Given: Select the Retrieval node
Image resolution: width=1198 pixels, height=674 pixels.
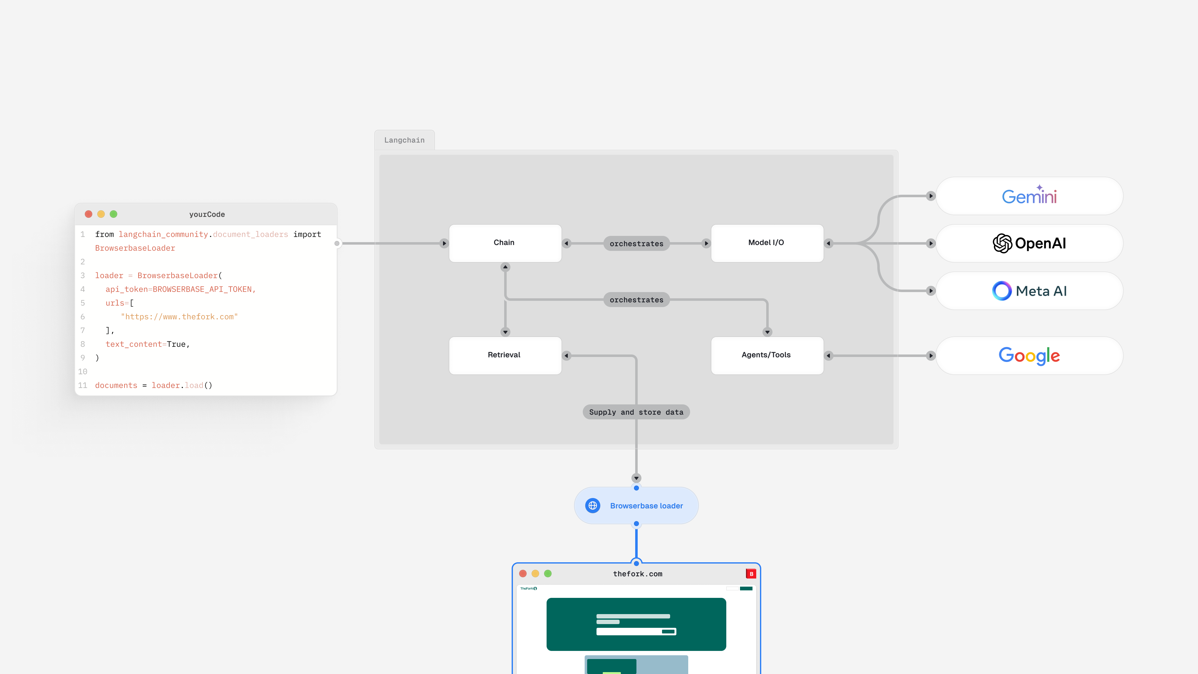Looking at the screenshot, I should [504, 355].
